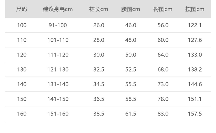Click the 34.5 skirt length value
This screenshot has height=133, width=216.
click(99, 84)
